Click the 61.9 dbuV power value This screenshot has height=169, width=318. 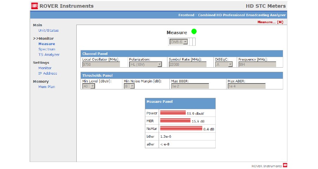point(196,114)
